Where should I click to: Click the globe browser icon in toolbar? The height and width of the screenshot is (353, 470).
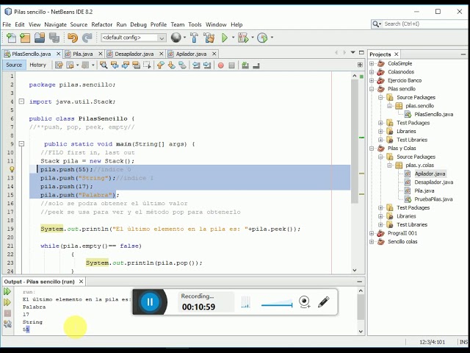[x=176, y=38]
